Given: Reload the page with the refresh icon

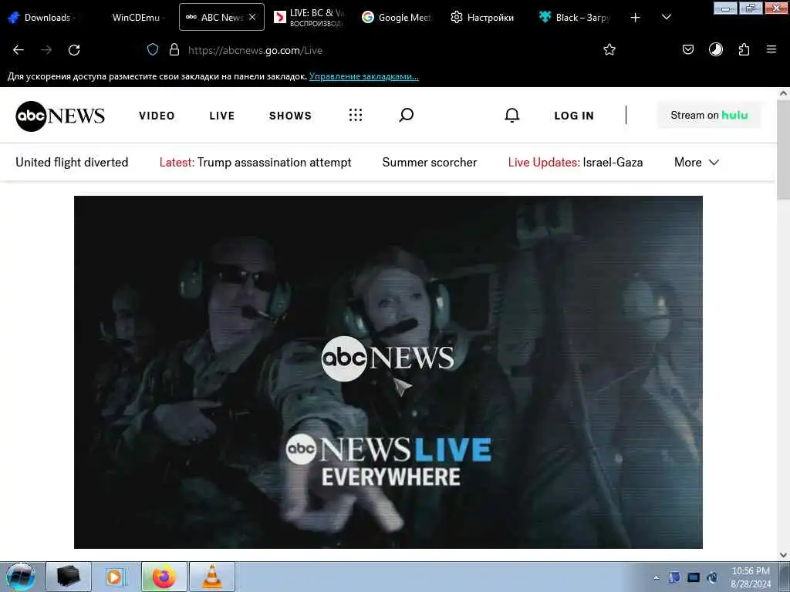Looking at the screenshot, I should [74, 50].
